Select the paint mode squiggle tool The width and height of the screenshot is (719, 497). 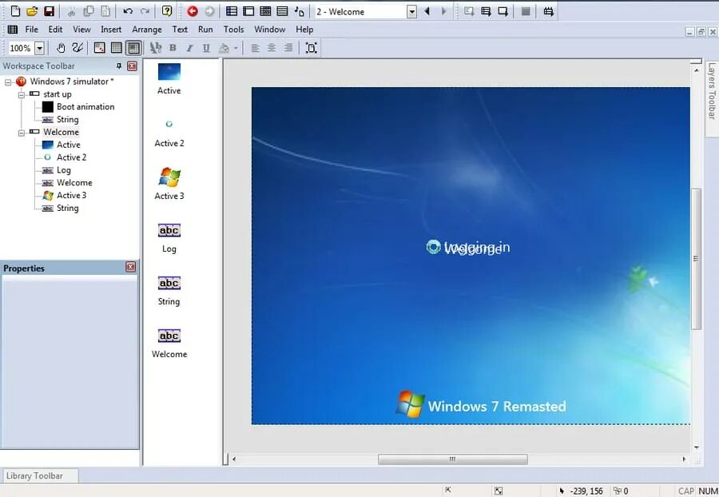pos(77,48)
